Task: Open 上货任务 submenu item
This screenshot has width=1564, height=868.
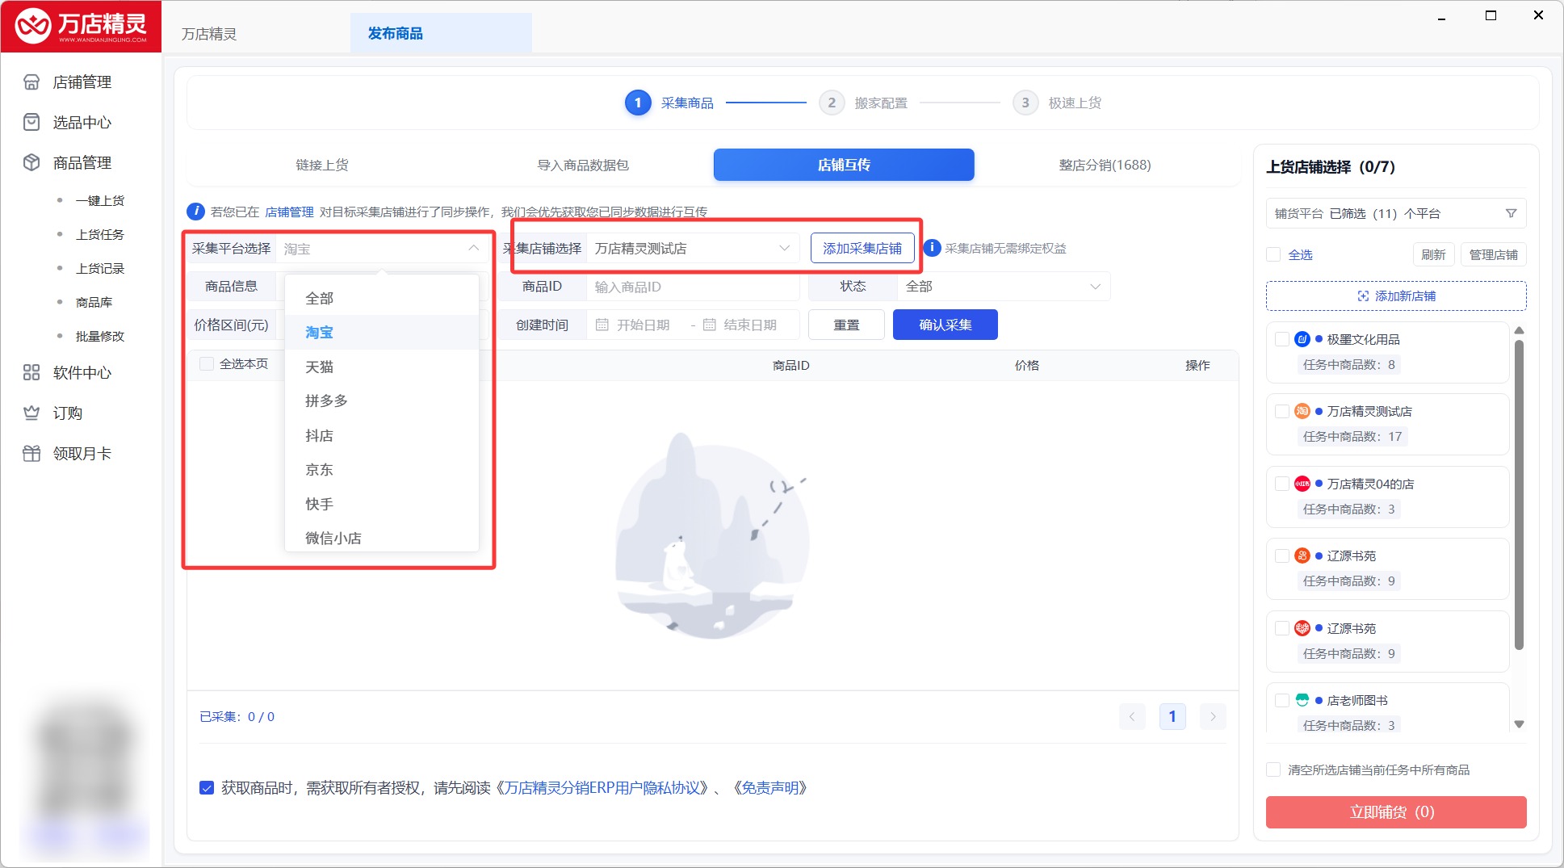Action: point(100,234)
